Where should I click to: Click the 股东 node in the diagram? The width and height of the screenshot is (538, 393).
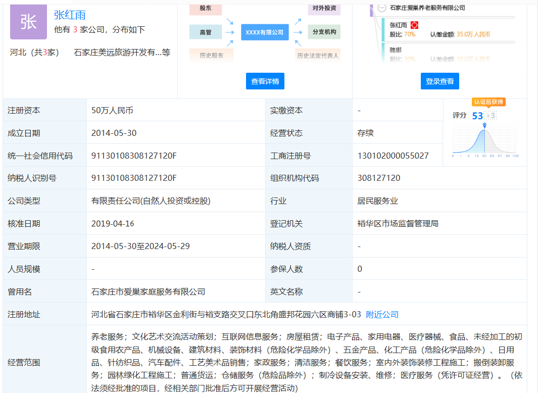point(206,9)
